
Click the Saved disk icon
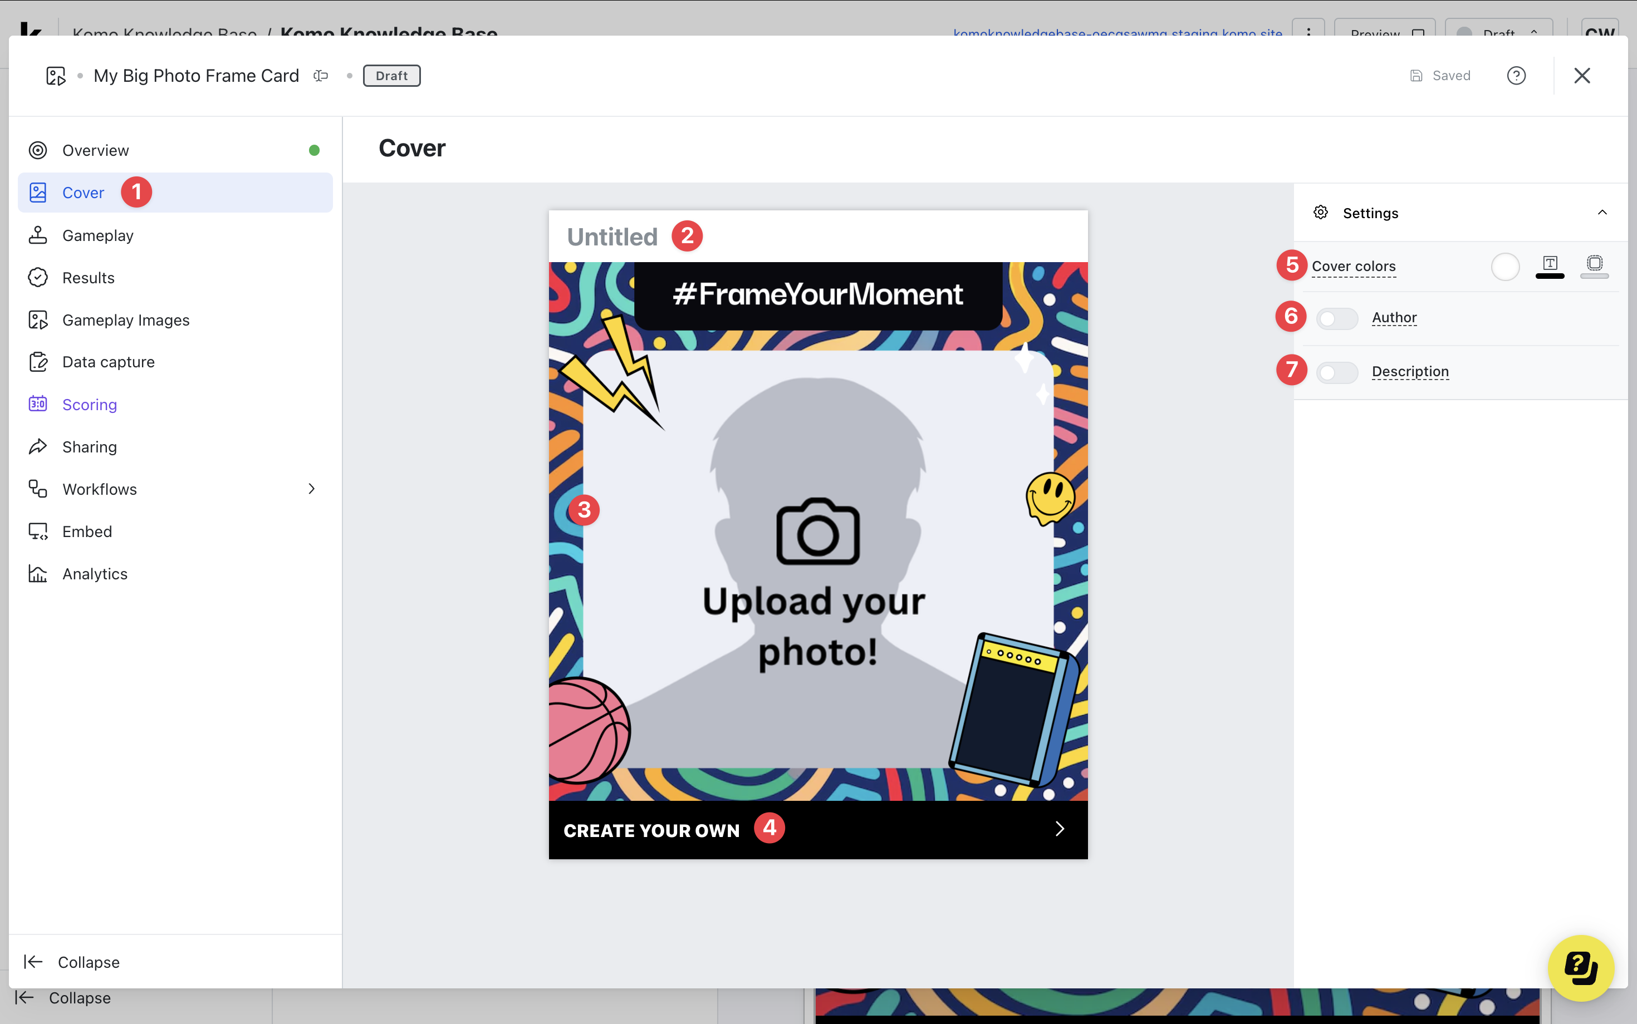(1416, 76)
